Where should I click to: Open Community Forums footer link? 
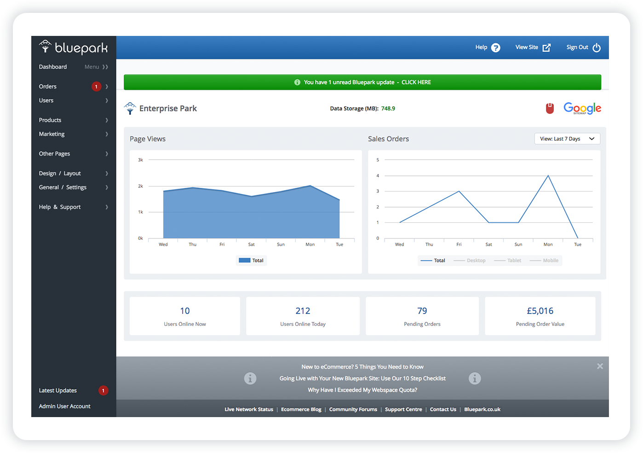[x=353, y=409]
